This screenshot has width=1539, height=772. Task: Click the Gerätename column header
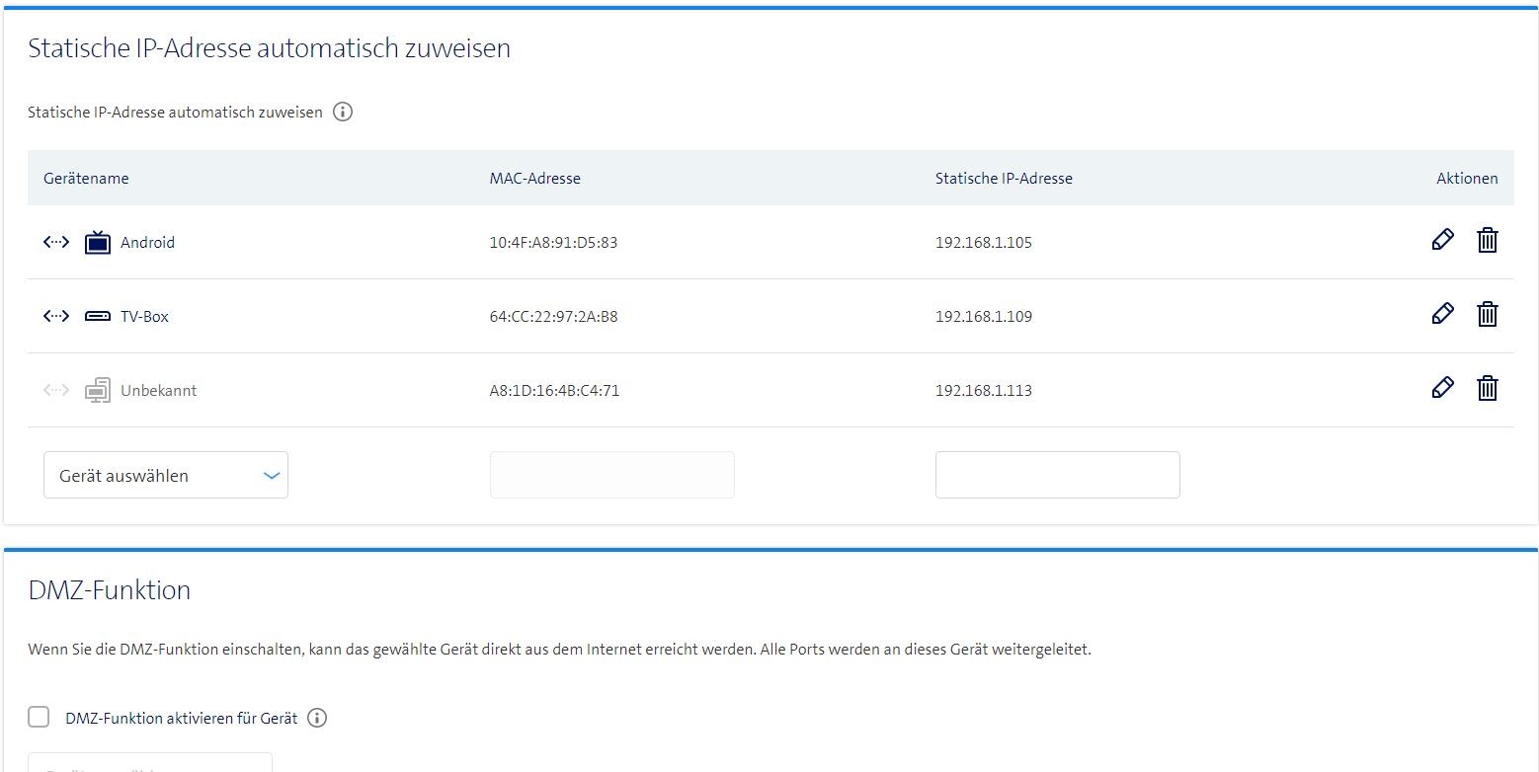click(86, 178)
